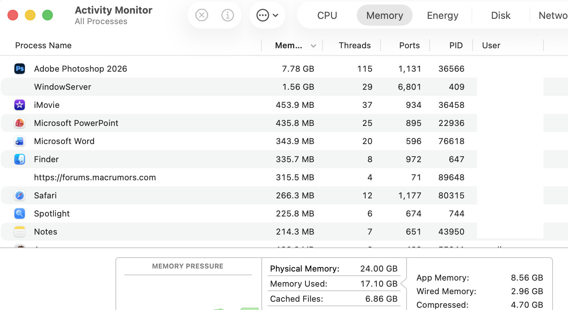Viewport: 568px width, 310px height.
Task: Open the more options ellipsis menu
Action: click(267, 15)
